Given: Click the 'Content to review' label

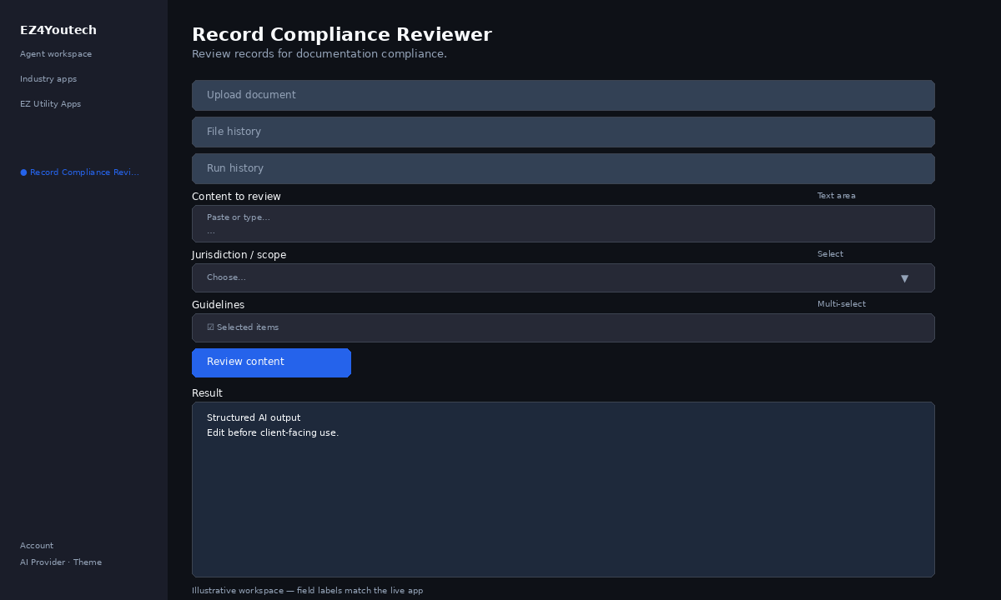Looking at the screenshot, I should [236, 197].
